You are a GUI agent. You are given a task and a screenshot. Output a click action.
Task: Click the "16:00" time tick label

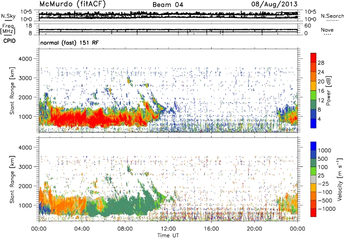[x=211, y=229]
